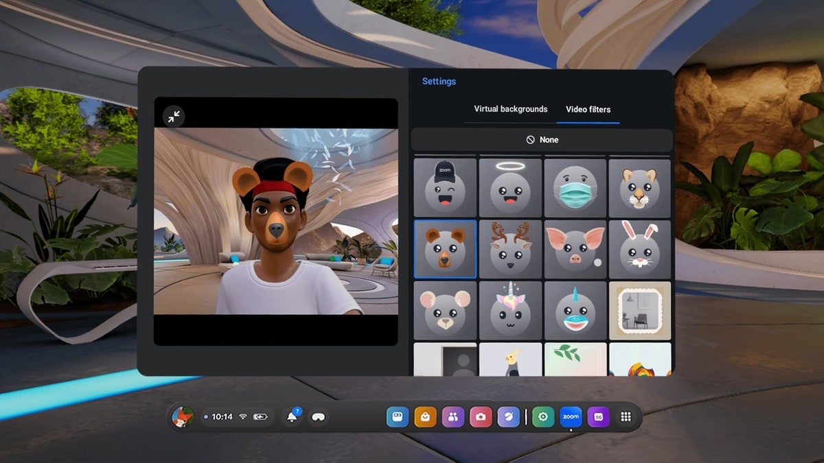Choose the unicorn horn filter
Viewport: 824px width, 463px height.
[510, 310]
